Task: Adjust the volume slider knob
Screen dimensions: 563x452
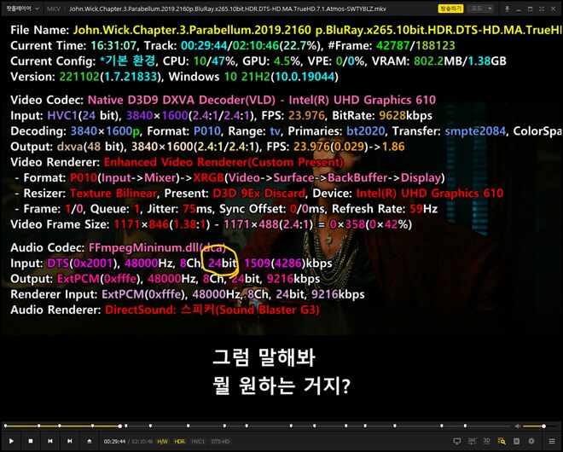Action: pos(544,426)
